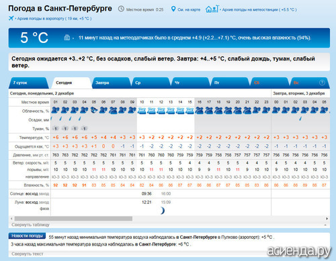Click the question mark help icon on tabs
336x261 pixels.
point(322,83)
